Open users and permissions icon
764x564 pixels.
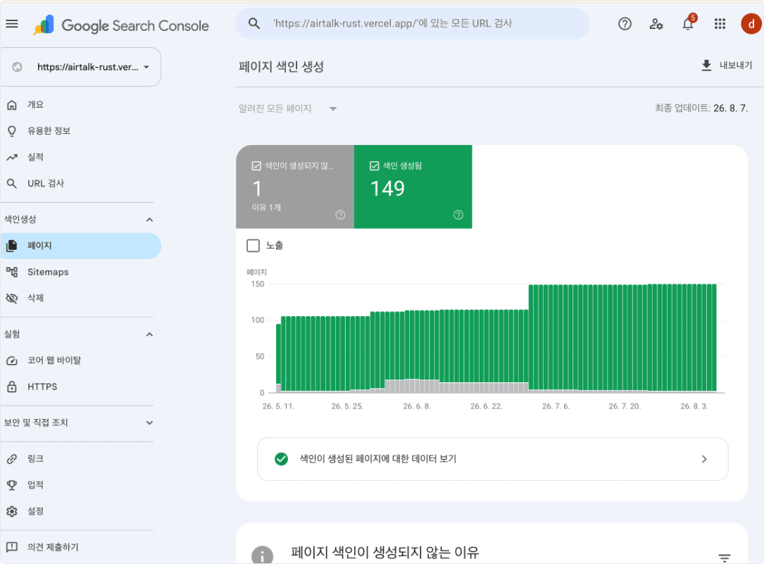[656, 24]
